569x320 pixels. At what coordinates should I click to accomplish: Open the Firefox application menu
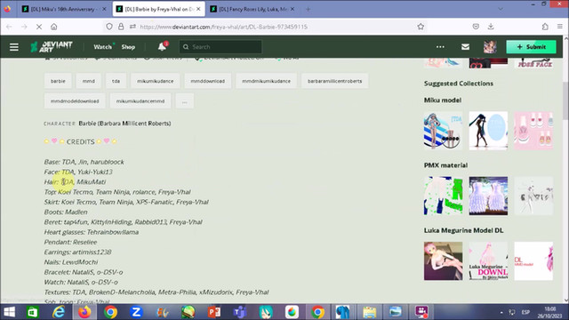(560, 27)
